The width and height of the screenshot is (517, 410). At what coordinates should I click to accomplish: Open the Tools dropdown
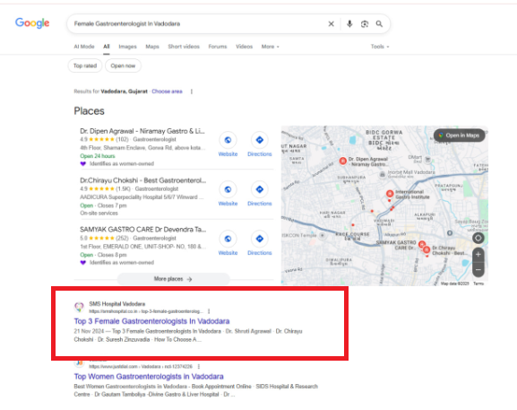pyautogui.click(x=380, y=47)
